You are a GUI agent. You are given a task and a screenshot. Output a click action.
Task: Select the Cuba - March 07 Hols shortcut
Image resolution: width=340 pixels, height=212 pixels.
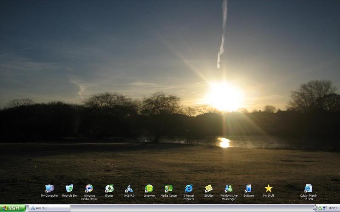[308, 189]
